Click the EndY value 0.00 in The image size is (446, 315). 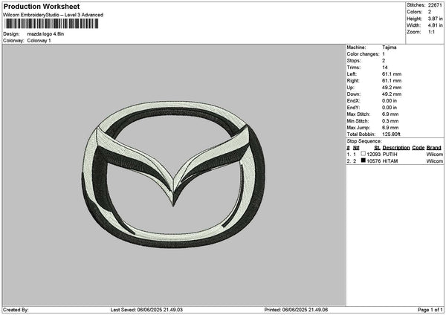(390, 108)
